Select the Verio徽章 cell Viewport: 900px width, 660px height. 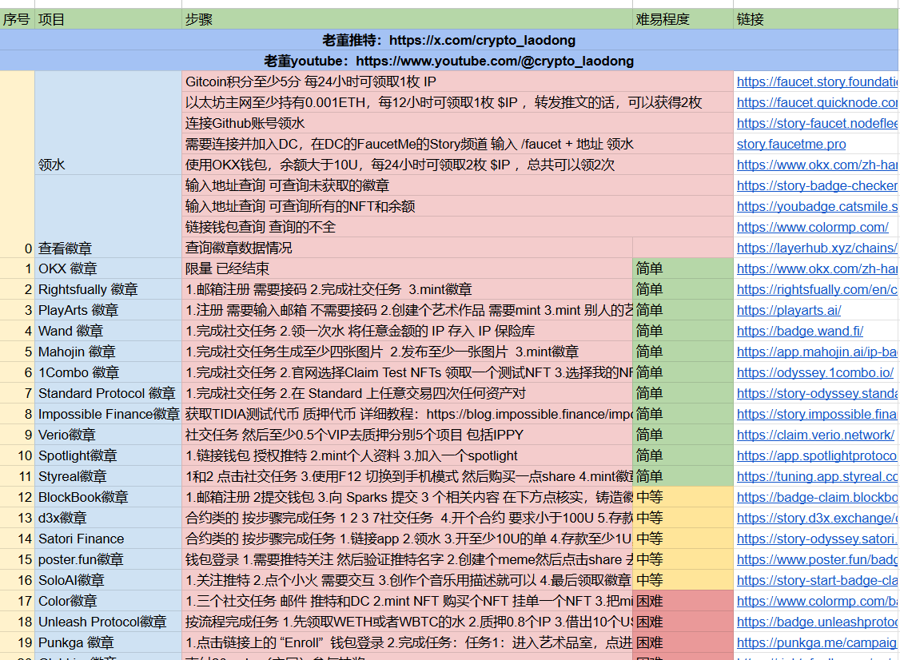pos(108,435)
